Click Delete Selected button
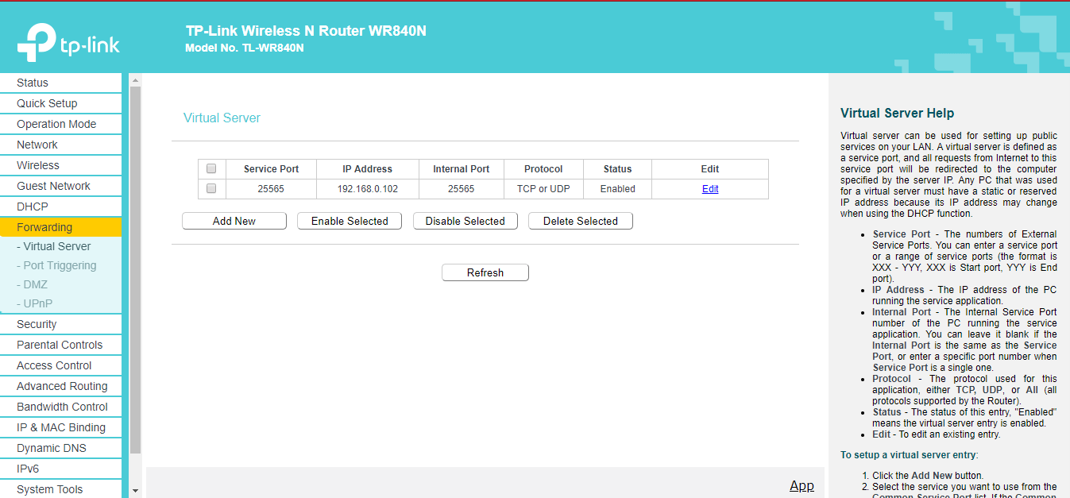 click(581, 221)
